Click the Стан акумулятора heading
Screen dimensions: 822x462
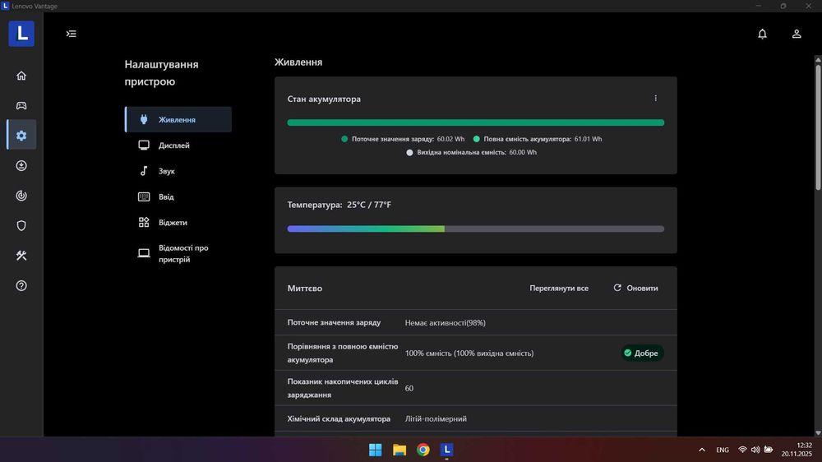click(x=324, y=99)
